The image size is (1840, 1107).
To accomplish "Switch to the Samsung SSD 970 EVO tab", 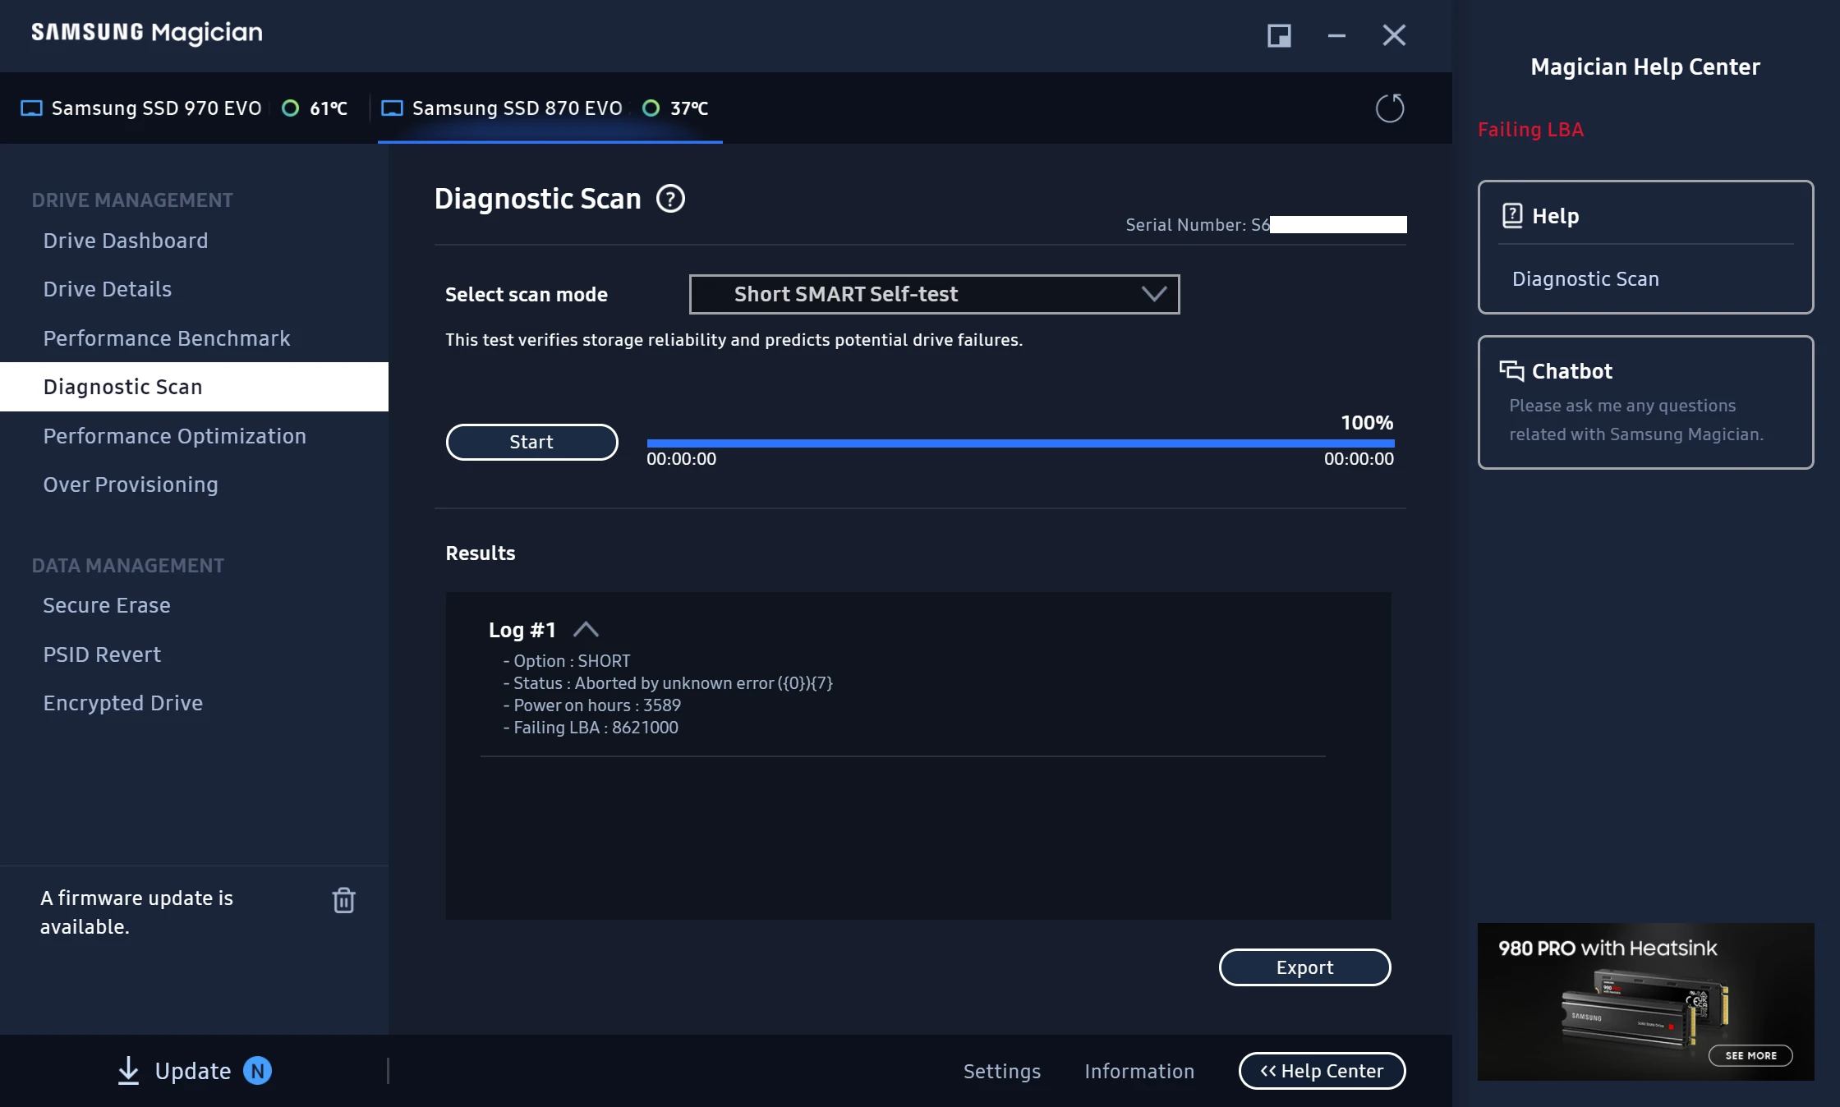I will click(156, 108).
